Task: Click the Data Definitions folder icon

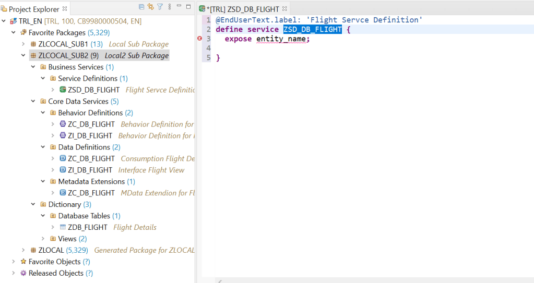Action: pyautogui.click(x=53, y=147)
